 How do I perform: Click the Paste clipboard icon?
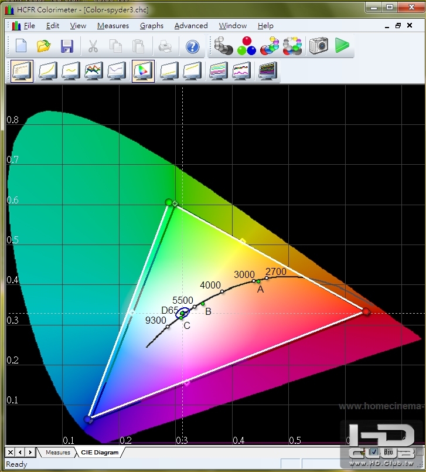(138, 46)
